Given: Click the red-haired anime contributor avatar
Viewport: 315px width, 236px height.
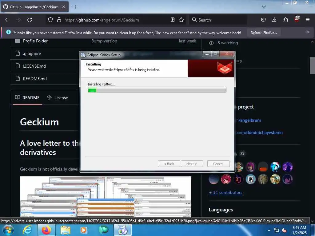Looking at the screenshot, I should click(x=226, y=179).
